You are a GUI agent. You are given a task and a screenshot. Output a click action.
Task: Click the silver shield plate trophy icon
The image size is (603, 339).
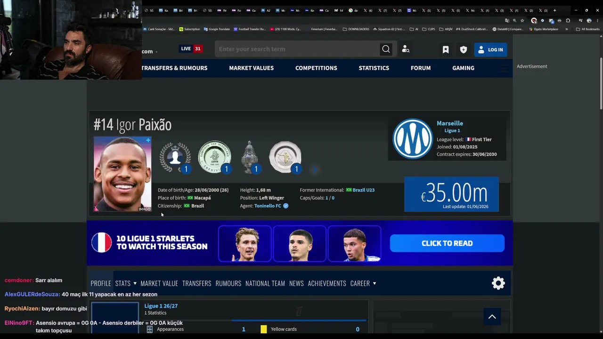click(285, 157)
